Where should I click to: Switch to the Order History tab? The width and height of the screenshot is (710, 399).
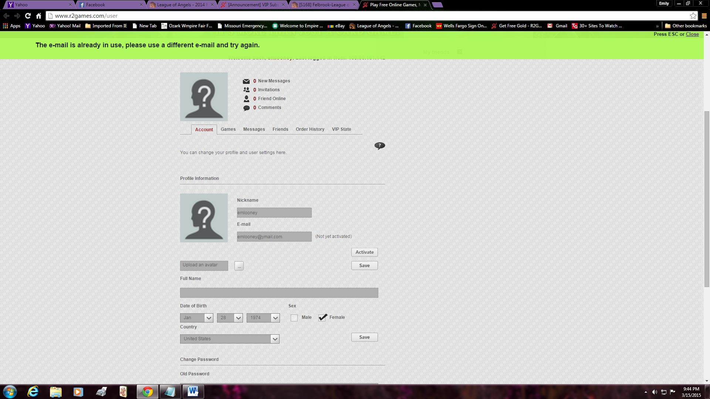(x=310, y=129)
